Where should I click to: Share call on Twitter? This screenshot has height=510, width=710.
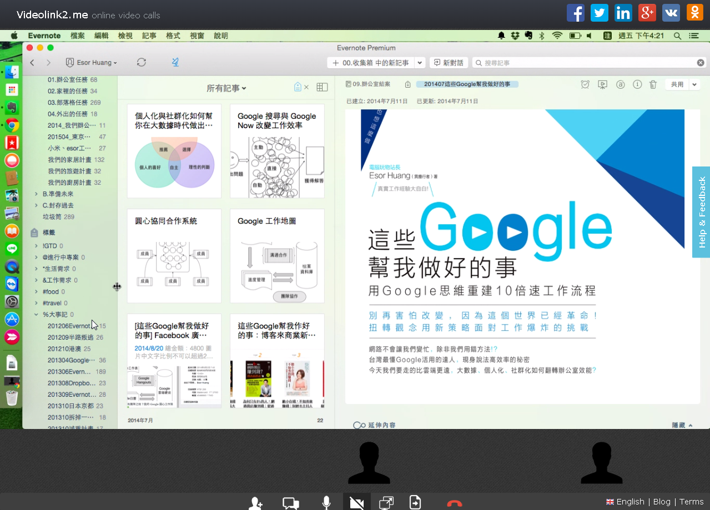click(x=599, y=13)
